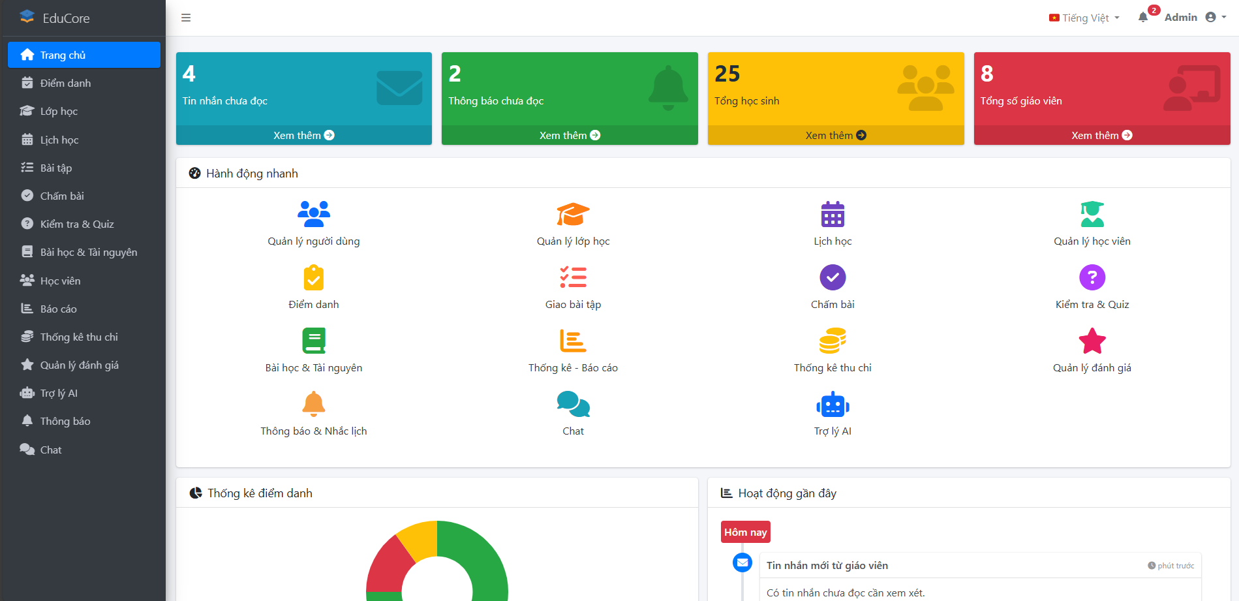Click the Lịch học calendar quick action icon
This screenshot has height=601, width=1239.
[833, 213]
